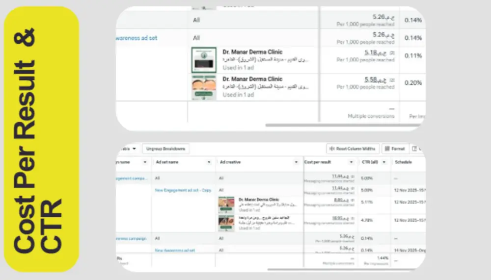The width and height of the screenshot is (491, 280).
Task: Click the creative thumbnail in the 4.78% CTR row
Action: 226,223
